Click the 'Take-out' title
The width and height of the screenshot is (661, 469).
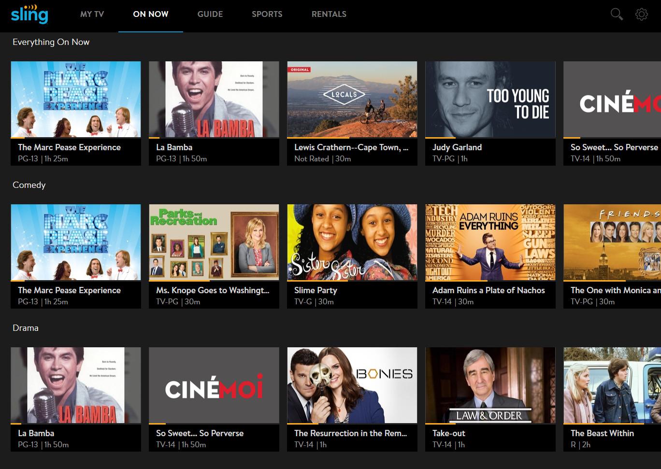coord(449,433)
